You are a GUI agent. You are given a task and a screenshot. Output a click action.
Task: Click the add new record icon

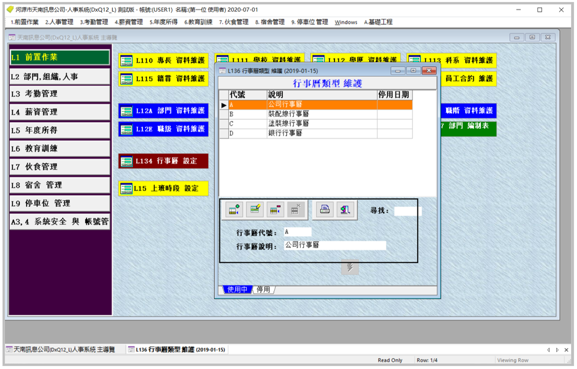(234, 210)
